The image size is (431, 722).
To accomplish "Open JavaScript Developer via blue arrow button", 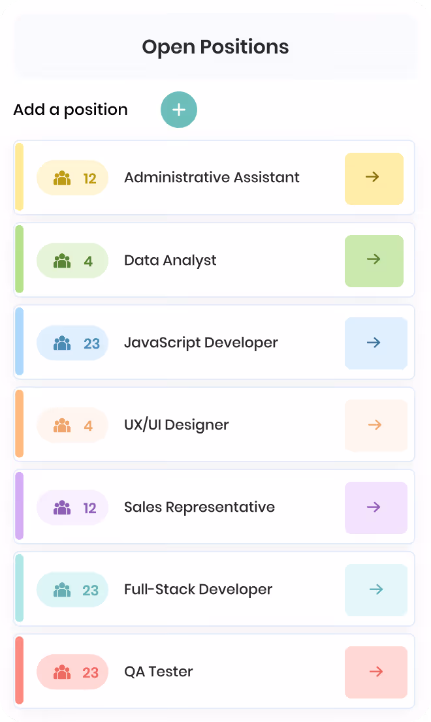I will (375, 343).
